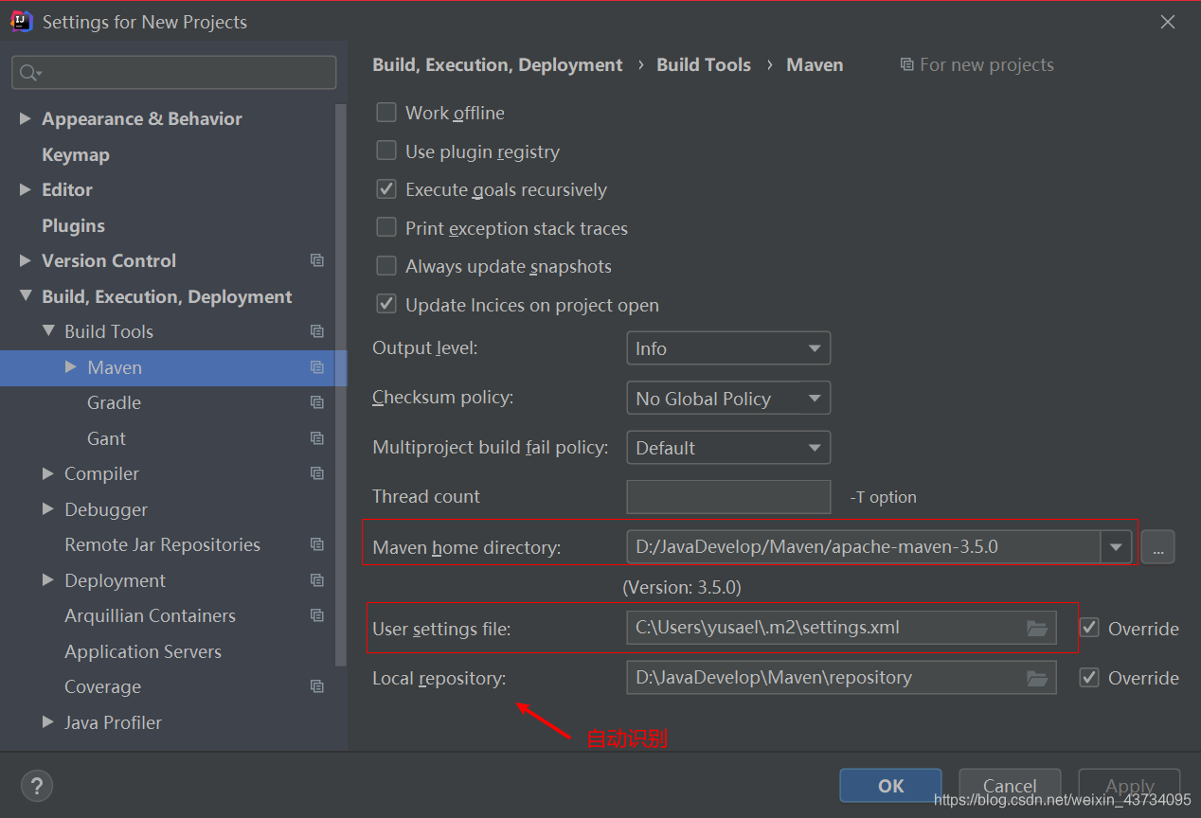Click the search magnifier icon in settings search

click(x=30, y=73)
